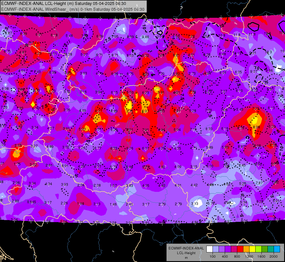This screenshot has width=285, height=262.
Task: Click the grid value 5.76
Action: 211,203
